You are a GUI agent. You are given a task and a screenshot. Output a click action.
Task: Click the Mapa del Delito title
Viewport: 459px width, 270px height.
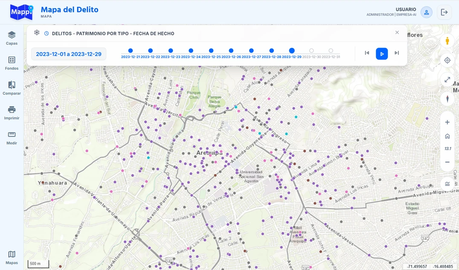pos(70,10)
